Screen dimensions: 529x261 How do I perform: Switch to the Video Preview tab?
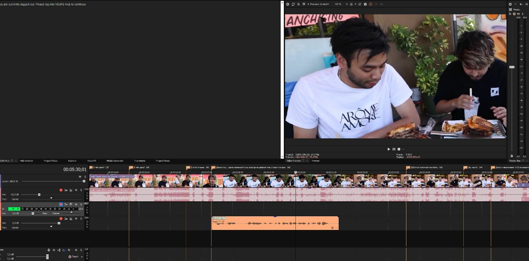293,161
